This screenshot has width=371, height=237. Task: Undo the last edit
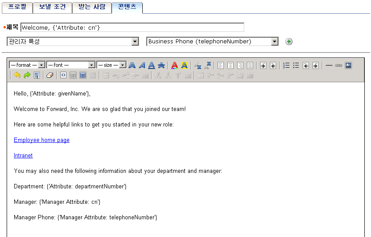click(17, 75)
